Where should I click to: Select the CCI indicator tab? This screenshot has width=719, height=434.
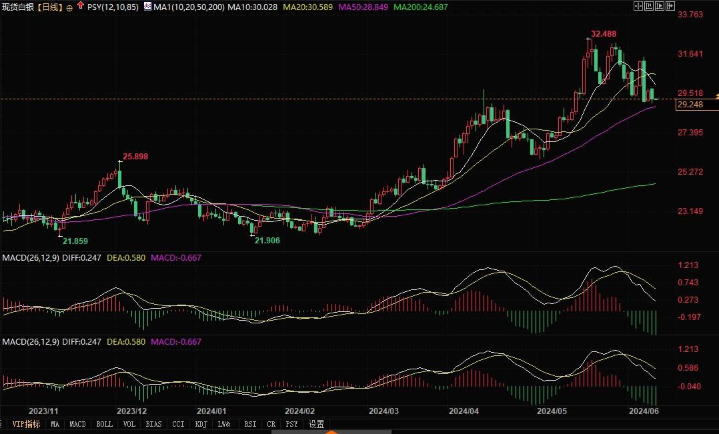(x=178, y=425)
